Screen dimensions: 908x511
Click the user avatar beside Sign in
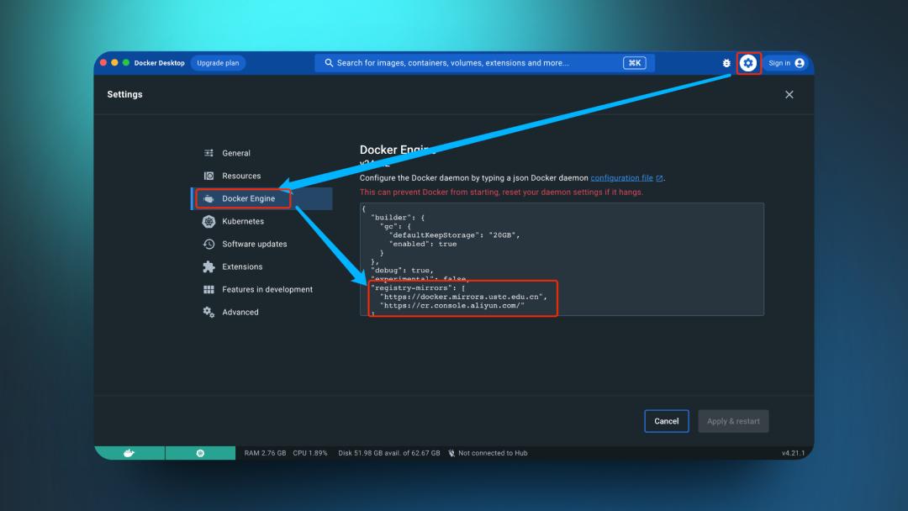[800, 62]
